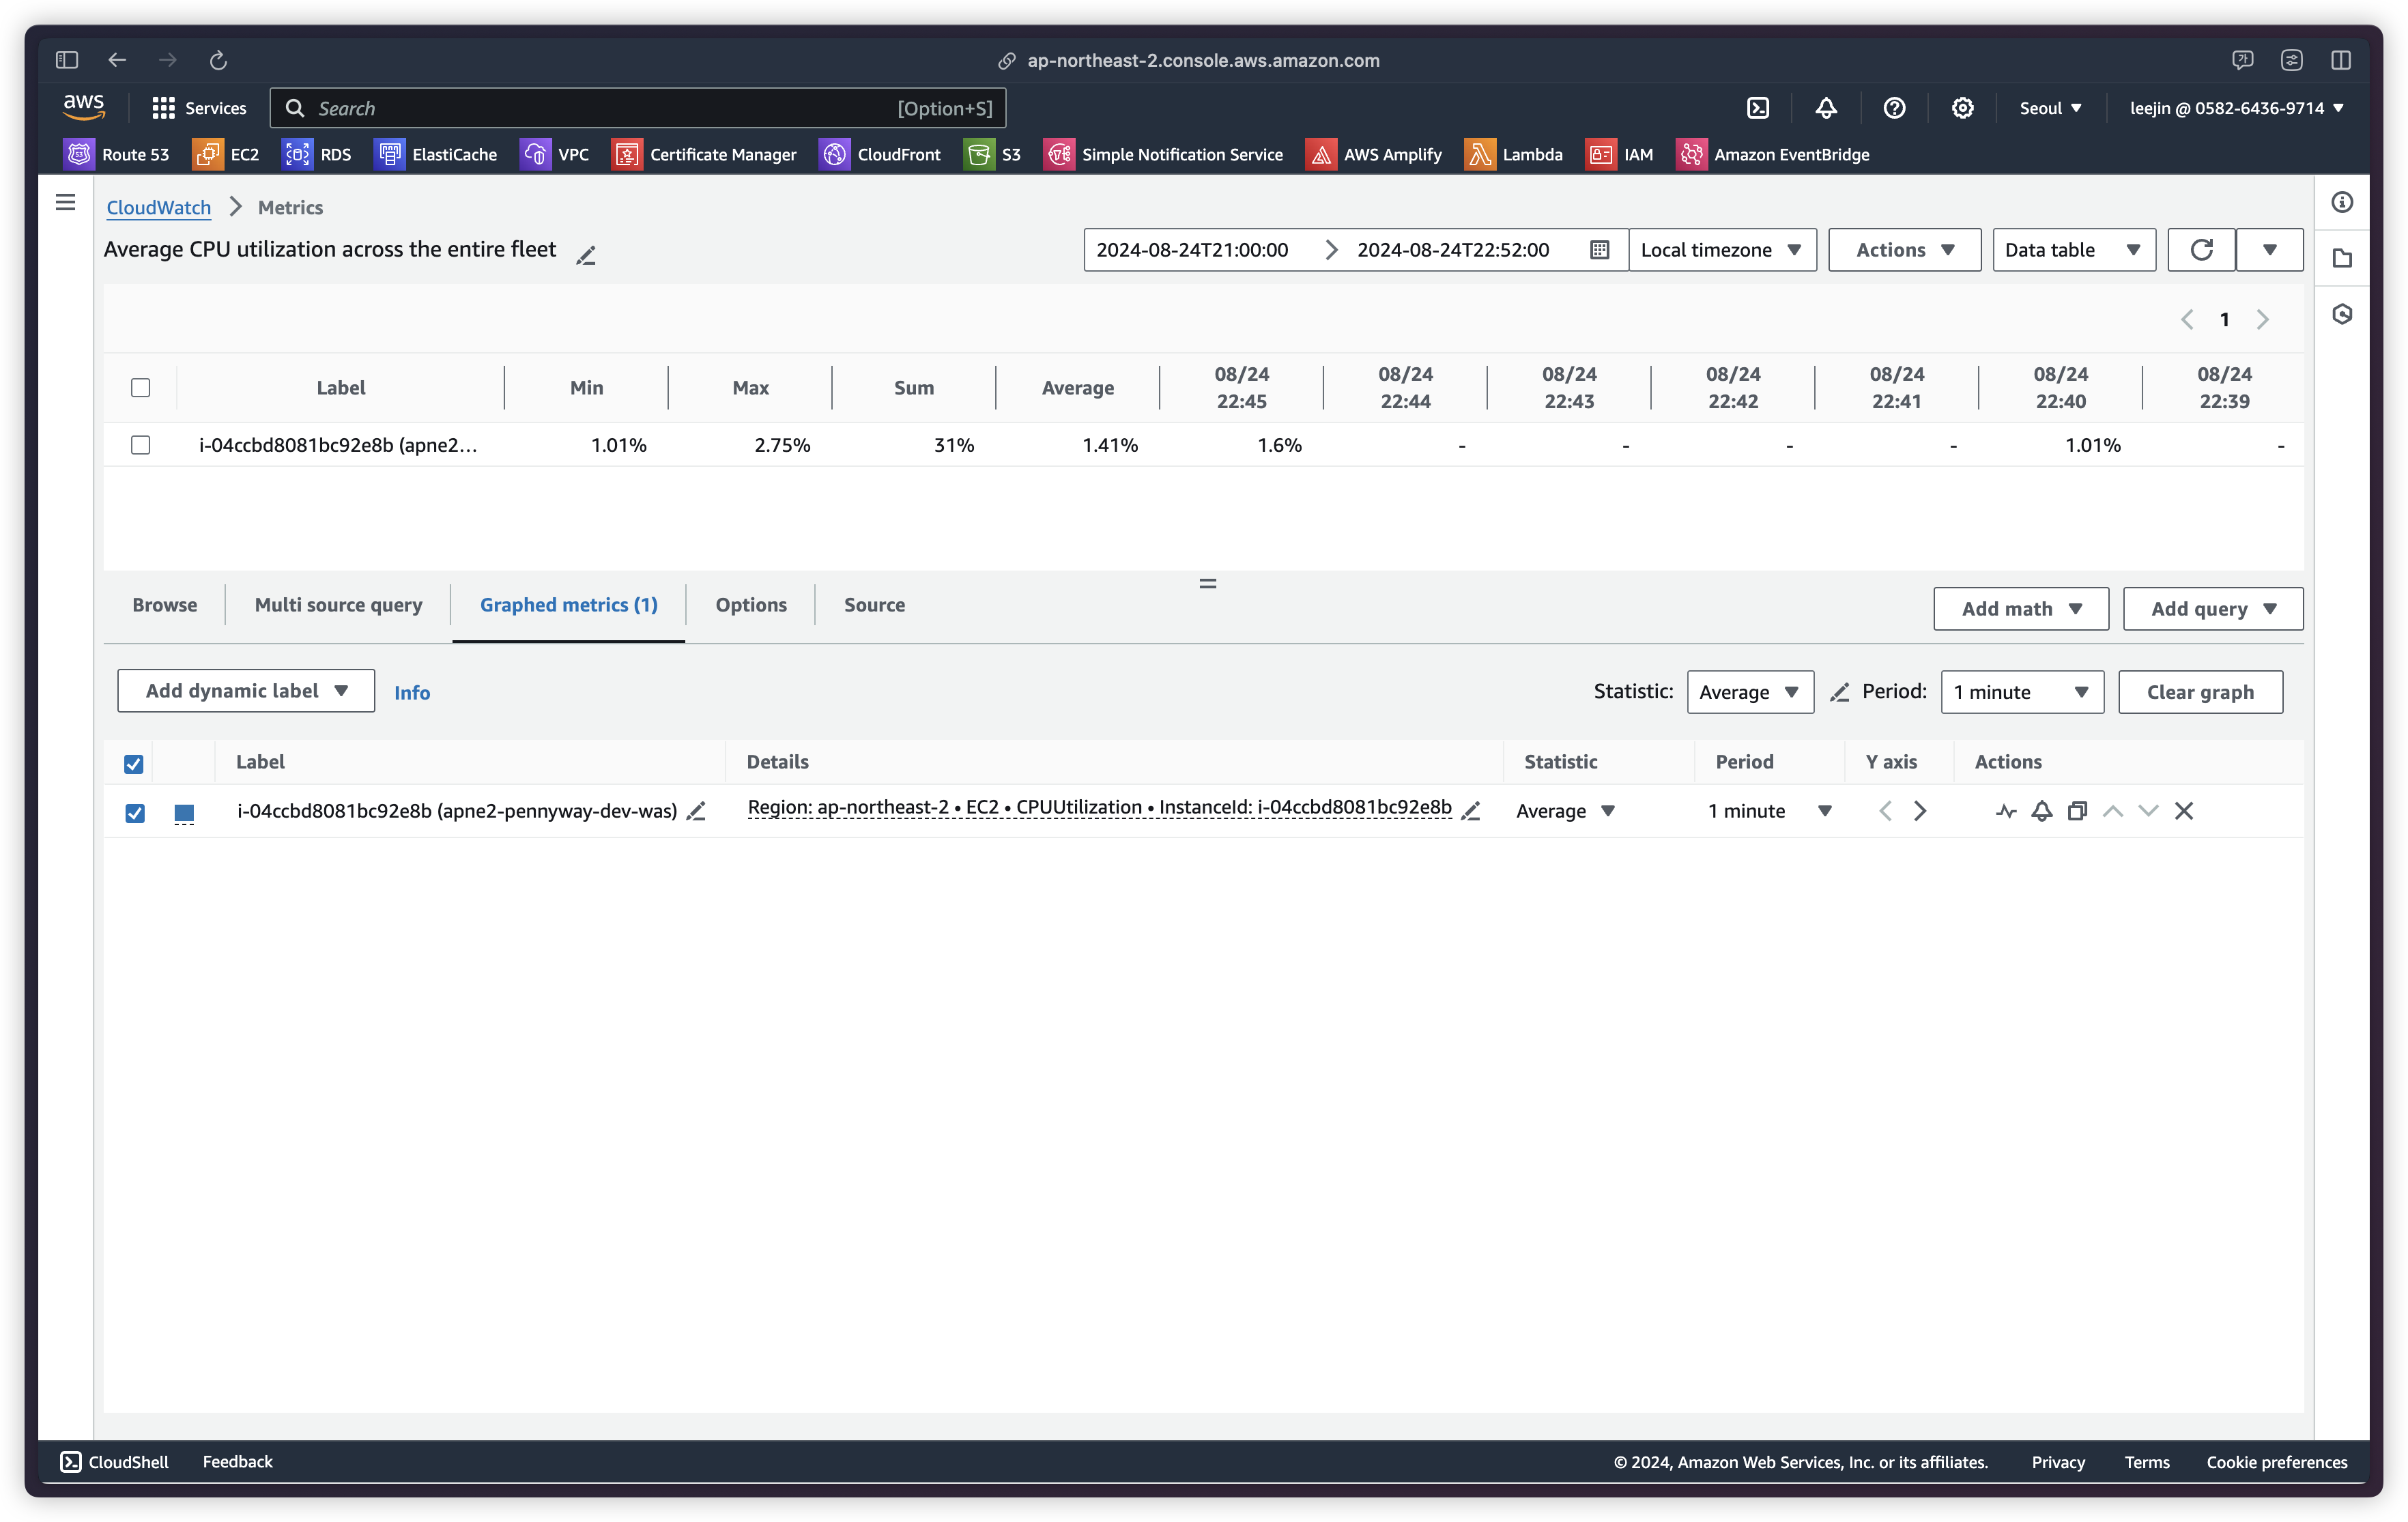Open Certificate Manager shortcut

pyautogui.click(x=705, y=154)
